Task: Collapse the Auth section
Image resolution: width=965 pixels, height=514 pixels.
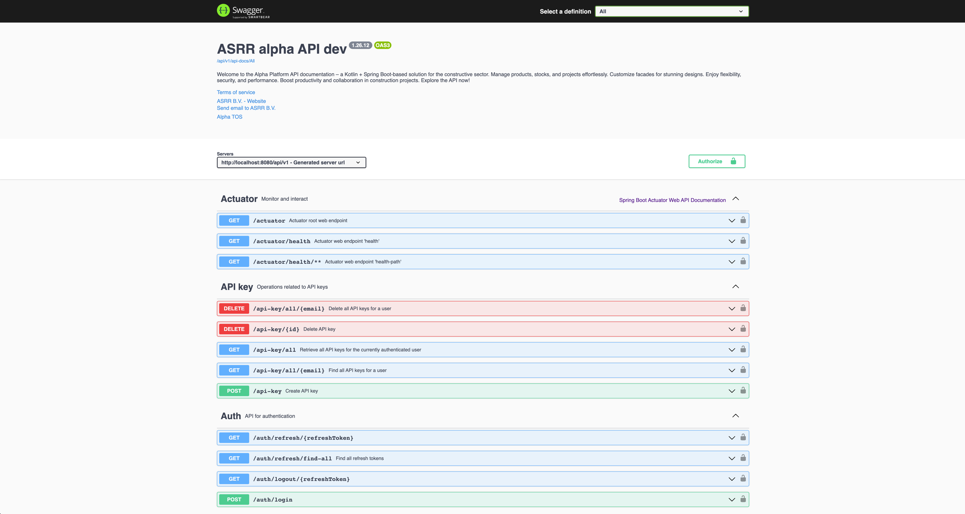Action: 735,416
